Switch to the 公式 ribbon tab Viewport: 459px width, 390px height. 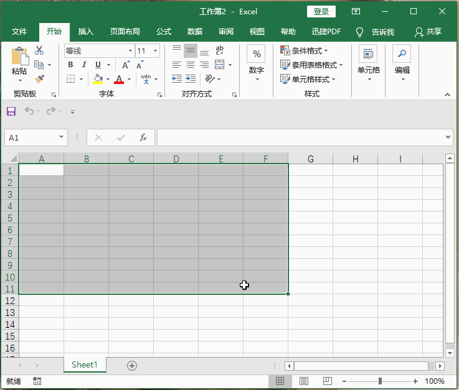[x=164, y=32]
